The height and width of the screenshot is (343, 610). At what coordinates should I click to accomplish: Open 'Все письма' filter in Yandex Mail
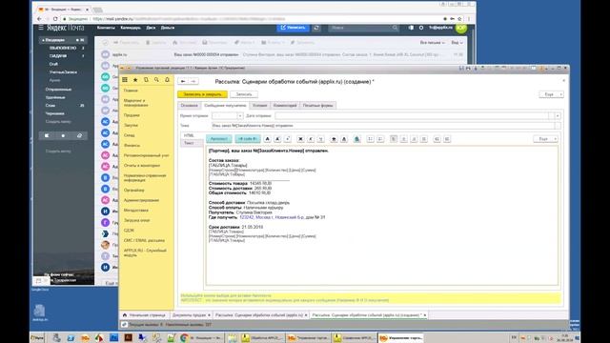pyautogui.click(x=432, y=42)
